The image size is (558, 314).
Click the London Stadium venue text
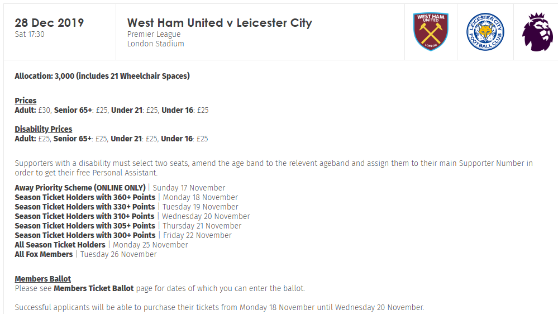[x=156, y=44]
